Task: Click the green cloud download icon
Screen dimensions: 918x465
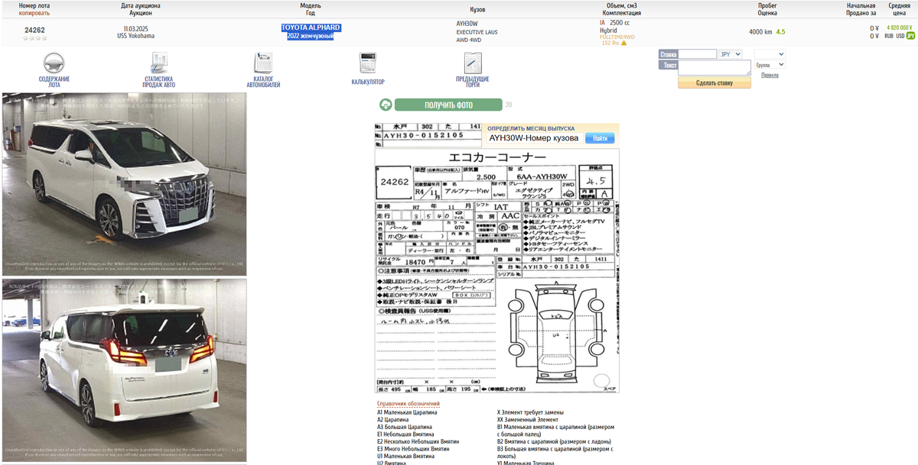Action: point(386,105)
